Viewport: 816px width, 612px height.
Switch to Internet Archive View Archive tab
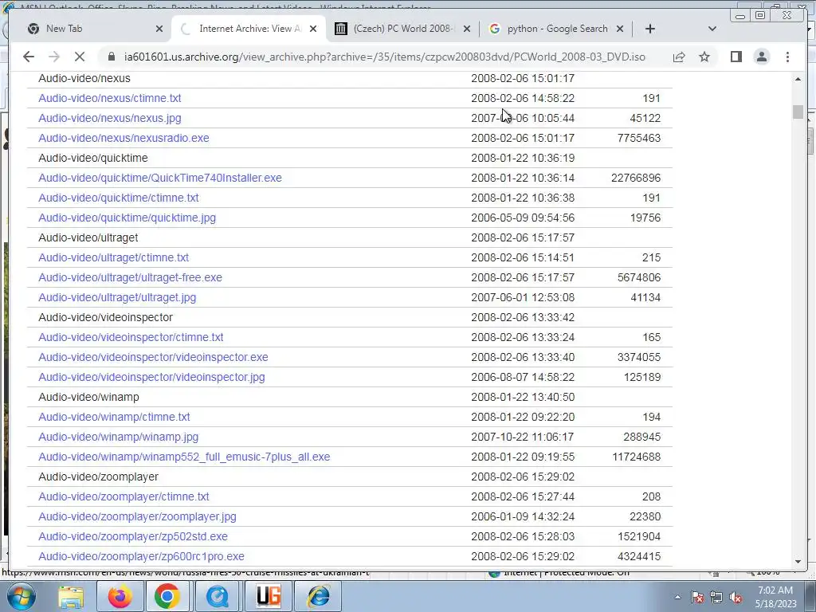tap(249, 29)
